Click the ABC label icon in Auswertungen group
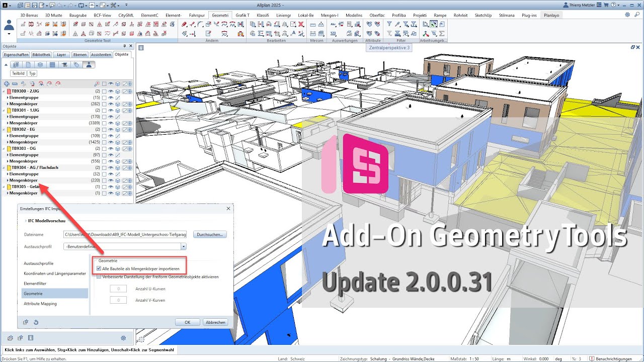644x362 pixels. click(x=333, y=24)
